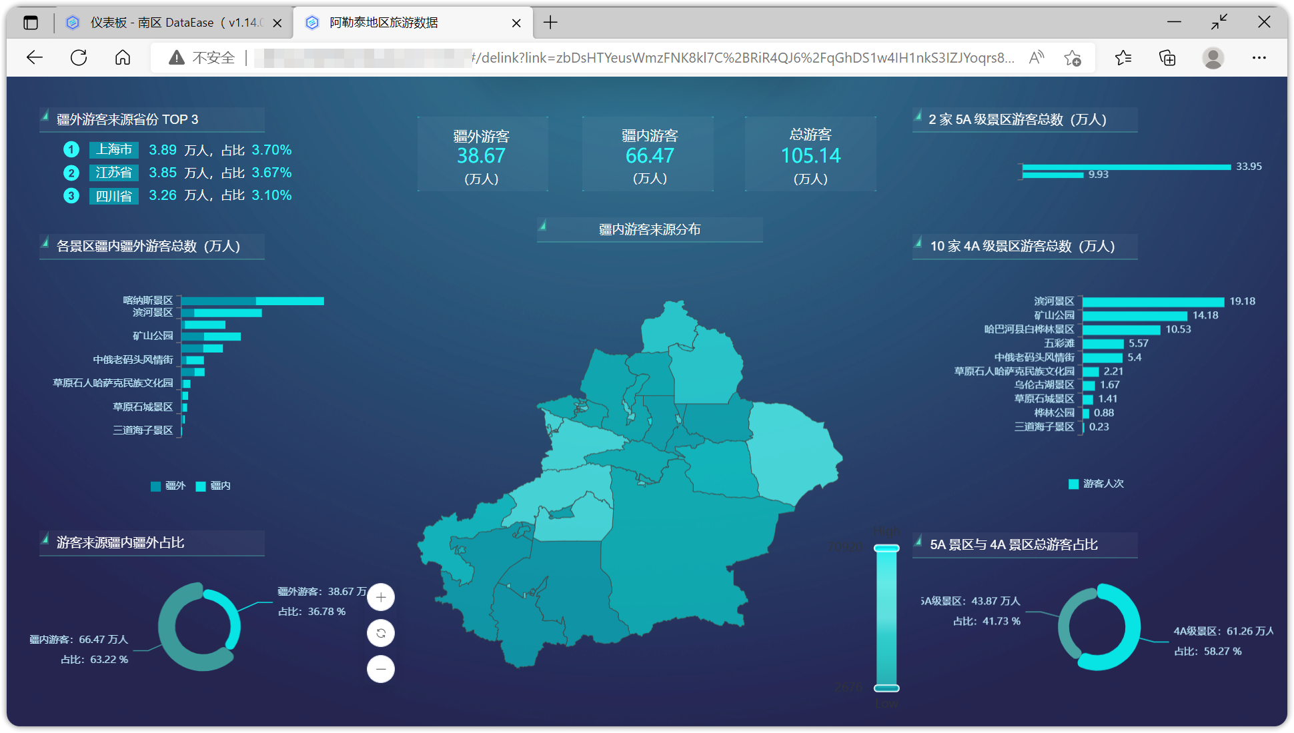Image resolution: width=1294 pixels, height=733 pixels.
Task: Reload the page with refresh icon
Action: click(79, 58)
